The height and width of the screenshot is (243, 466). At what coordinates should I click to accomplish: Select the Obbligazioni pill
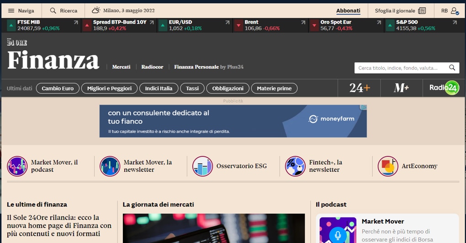tap(228, 88)
